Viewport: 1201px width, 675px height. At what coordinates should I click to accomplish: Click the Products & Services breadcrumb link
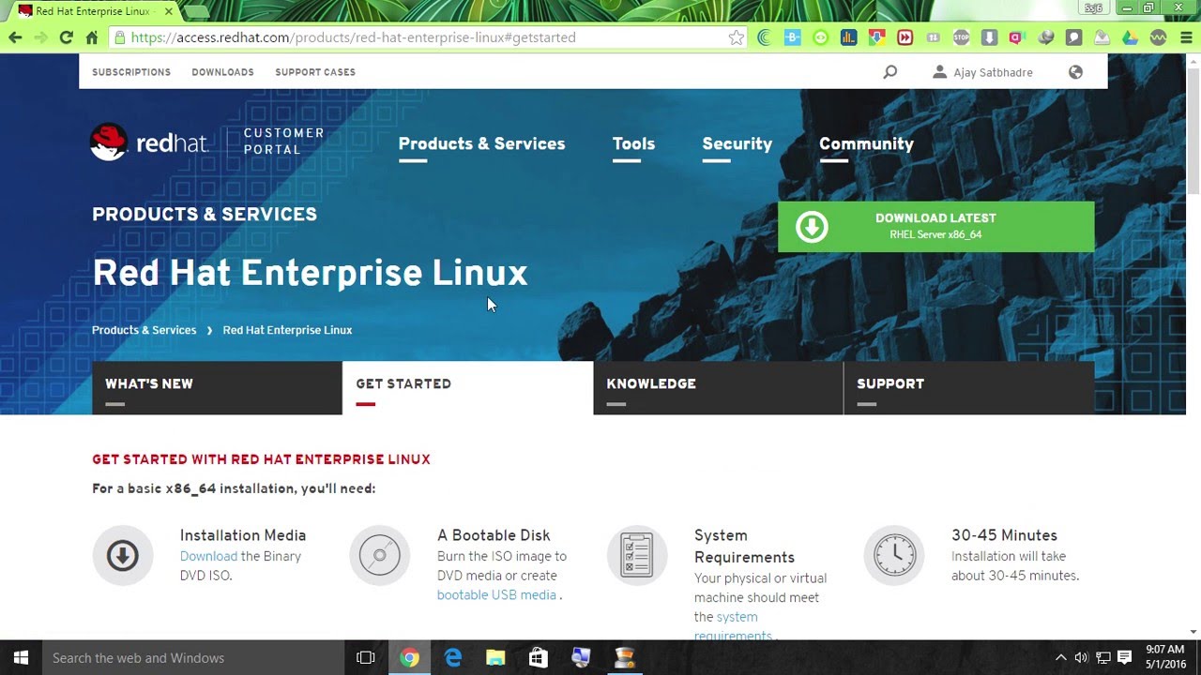(x=144, y=330)
